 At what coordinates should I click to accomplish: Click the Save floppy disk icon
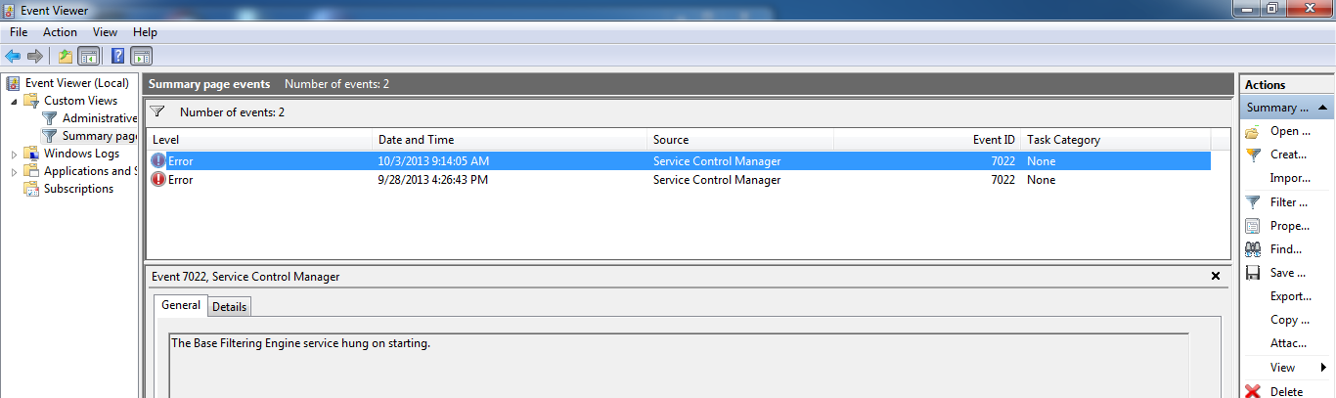[1253, 273]
